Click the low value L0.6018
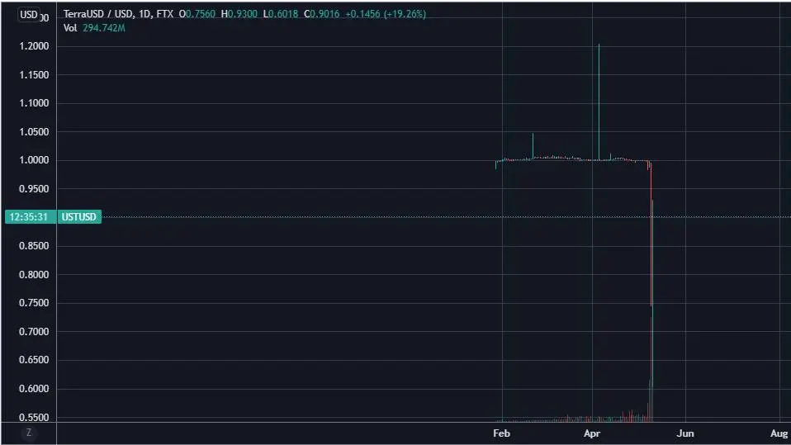The height and width of the screenshot is (445, 791). [281, 14]
